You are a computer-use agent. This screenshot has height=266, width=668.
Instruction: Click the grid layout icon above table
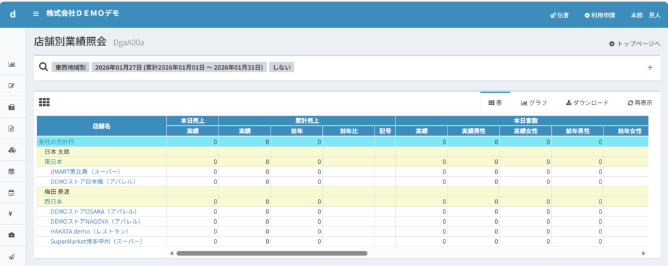pyautogui.click(x=44, y=102)
